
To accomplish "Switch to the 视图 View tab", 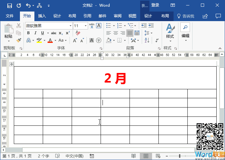I will point(132,16).
